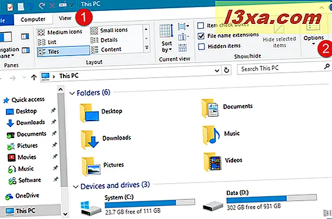
Task: Select Quick access in the sidebar
Action: tap(24, 99)
